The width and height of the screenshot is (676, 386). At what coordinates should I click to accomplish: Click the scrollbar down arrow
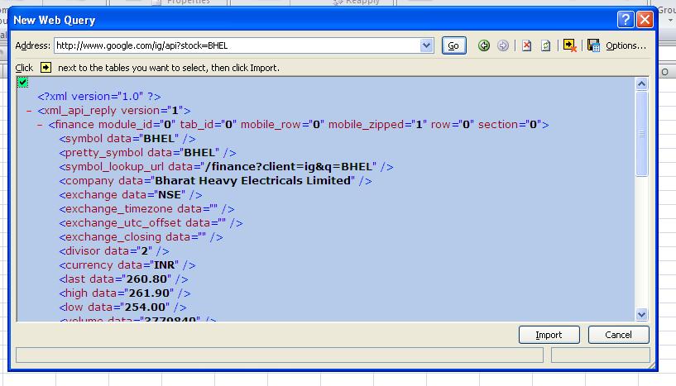click(641, 314)
